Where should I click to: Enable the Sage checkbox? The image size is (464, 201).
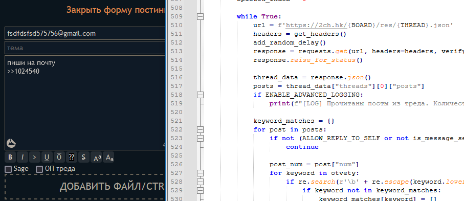8,169
